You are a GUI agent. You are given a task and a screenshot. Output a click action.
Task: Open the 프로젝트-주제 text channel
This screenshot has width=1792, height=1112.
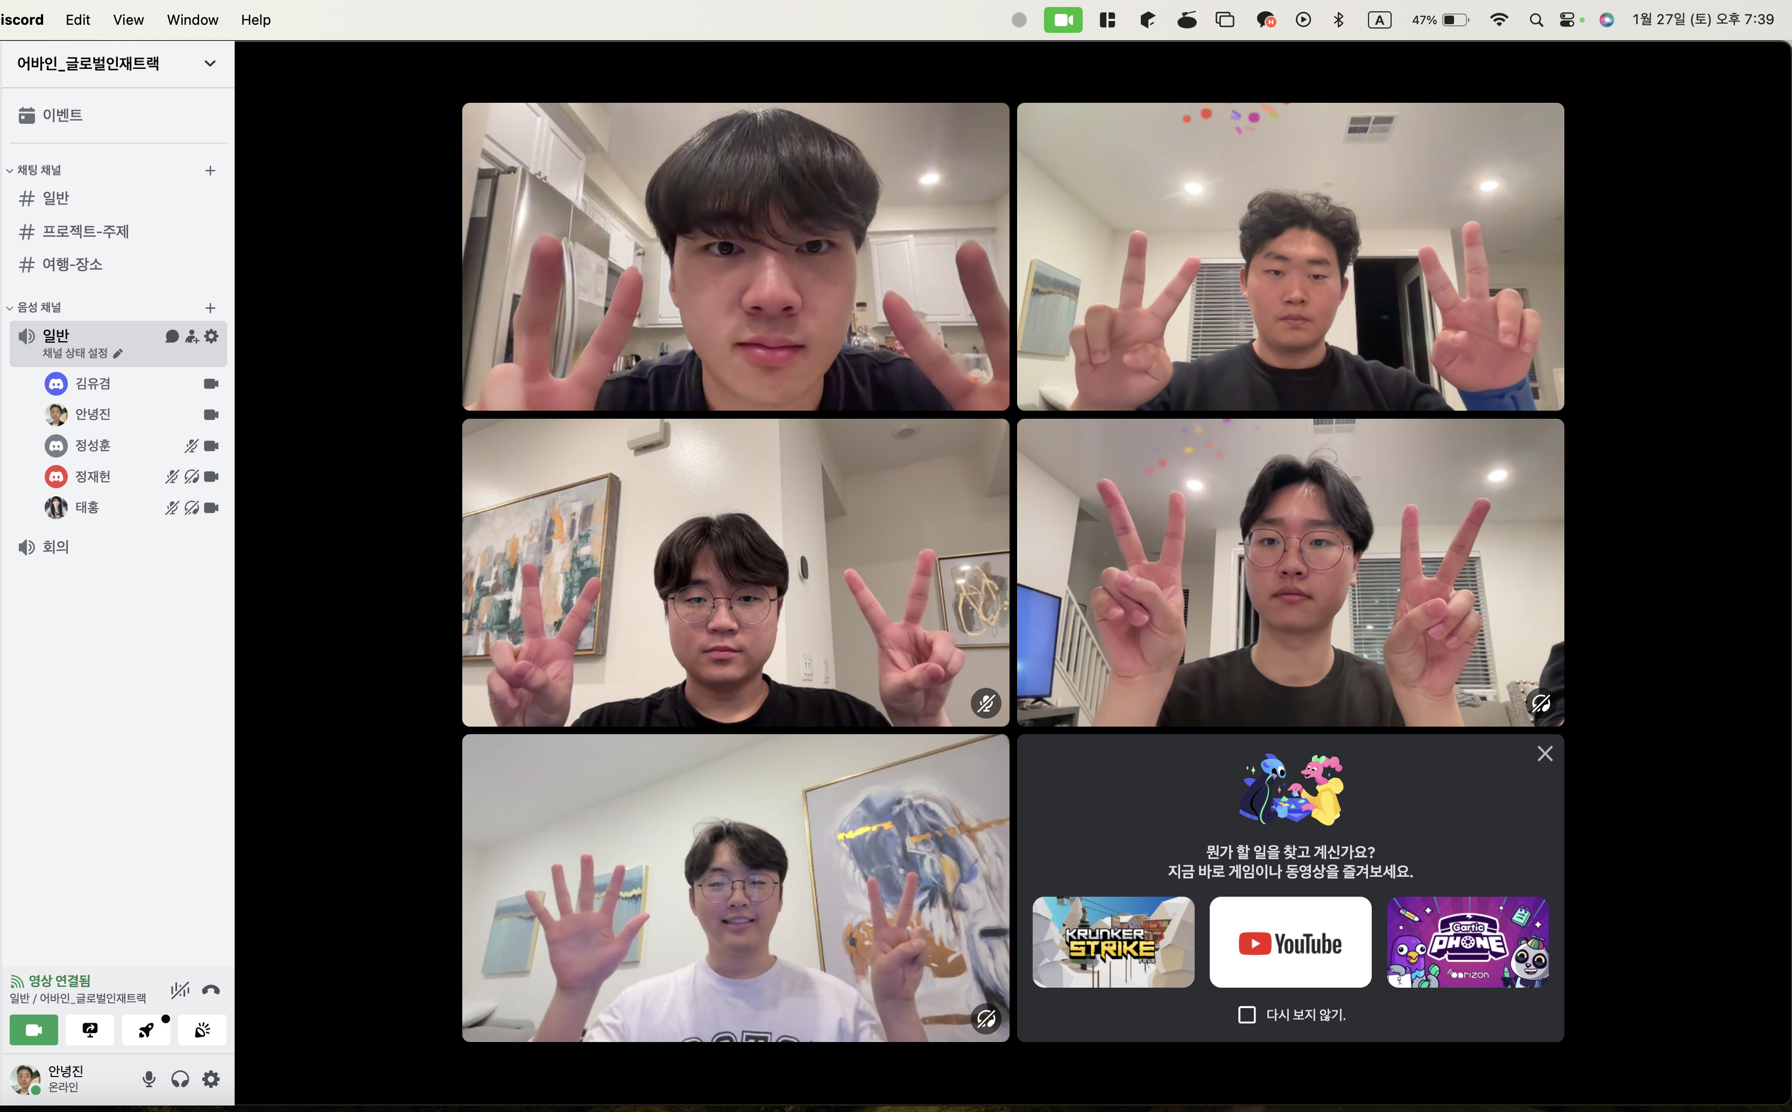coord(86,231)
